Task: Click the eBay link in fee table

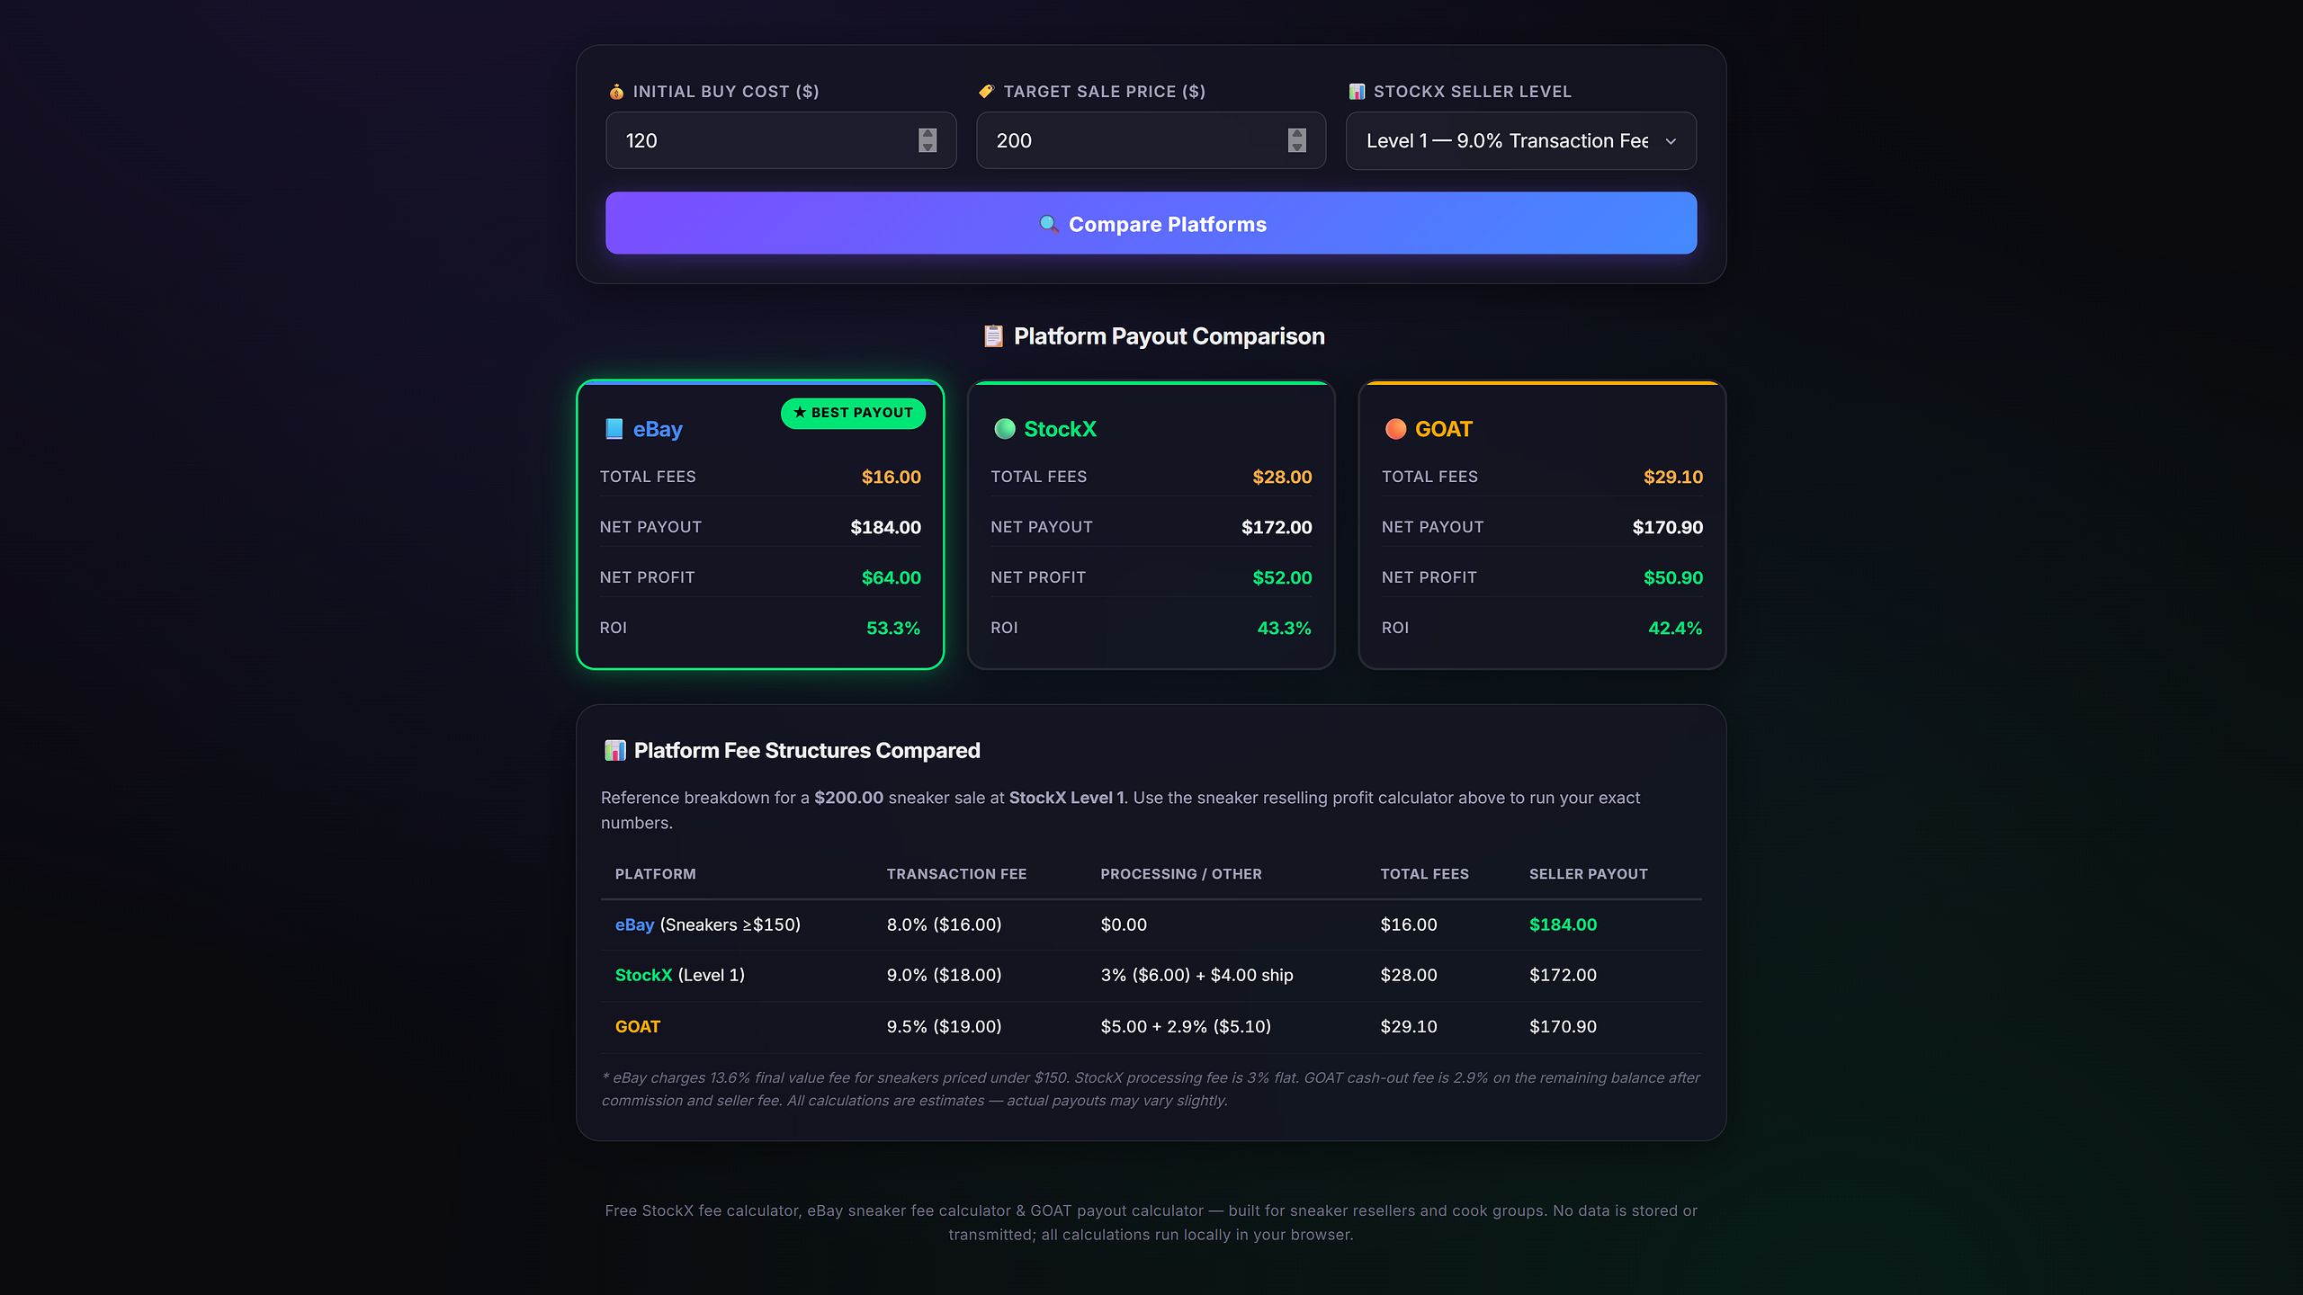Action: (x=634, y=924)
